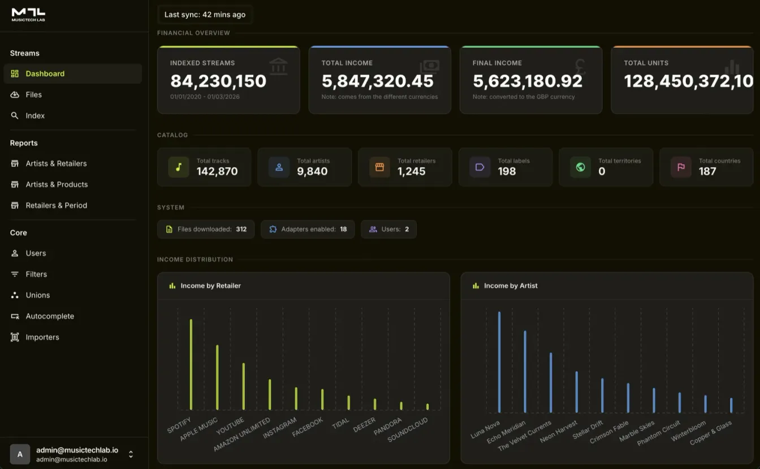This screenshot has width=760, height=469.
Task: Select Users under the Core section
Action: coord(36,253)
